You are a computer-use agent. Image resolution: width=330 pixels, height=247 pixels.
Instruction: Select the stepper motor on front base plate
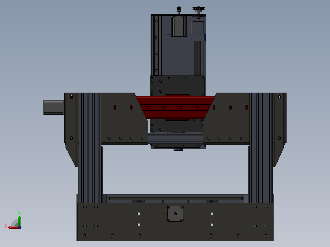(x=175, y=214)
